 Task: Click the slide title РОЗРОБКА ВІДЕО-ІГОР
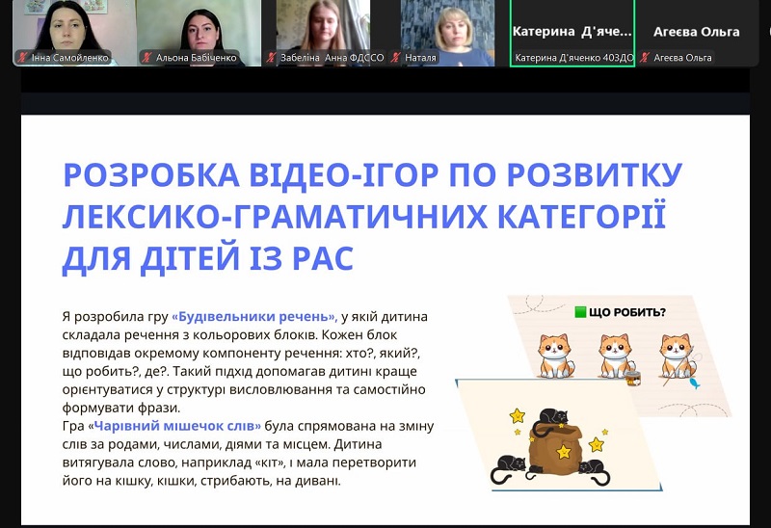click(251, 174)
